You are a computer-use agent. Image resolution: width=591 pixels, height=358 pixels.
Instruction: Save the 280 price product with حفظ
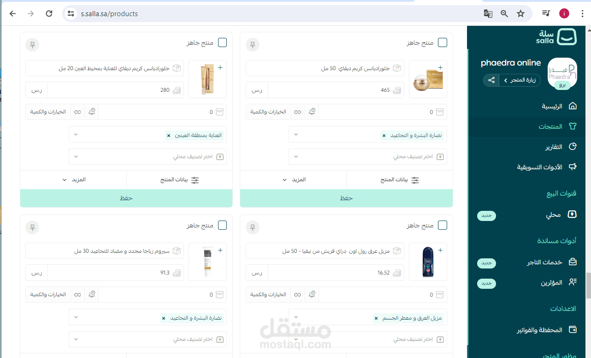[126, 198]
